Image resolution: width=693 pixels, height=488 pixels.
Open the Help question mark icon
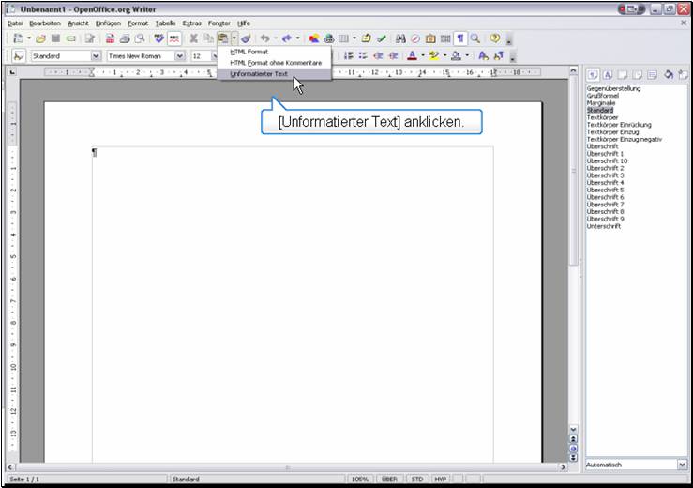(494, 38)
